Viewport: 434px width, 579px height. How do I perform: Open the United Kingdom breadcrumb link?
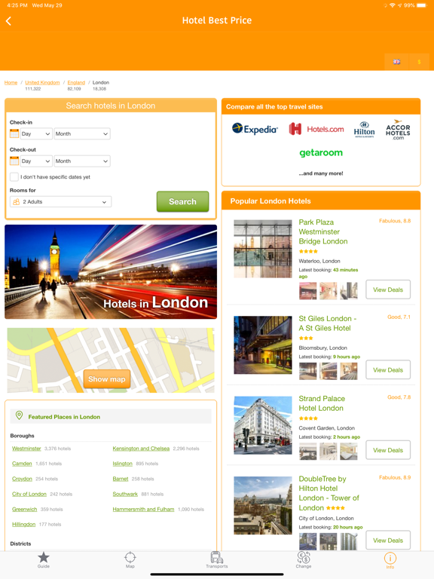(x=42, y=82)
